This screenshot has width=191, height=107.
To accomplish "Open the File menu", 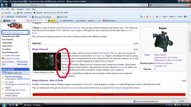I will [x=3, y=9].
